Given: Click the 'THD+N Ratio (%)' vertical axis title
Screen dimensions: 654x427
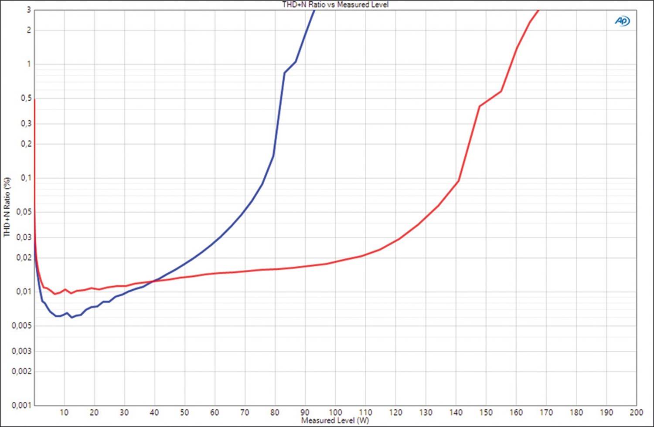Looking at the screenshot, I should click(7, 207).
